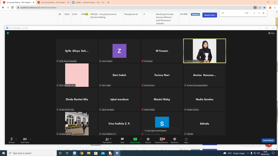
Task: Open the Windows notification center
Action: point(273,153)
